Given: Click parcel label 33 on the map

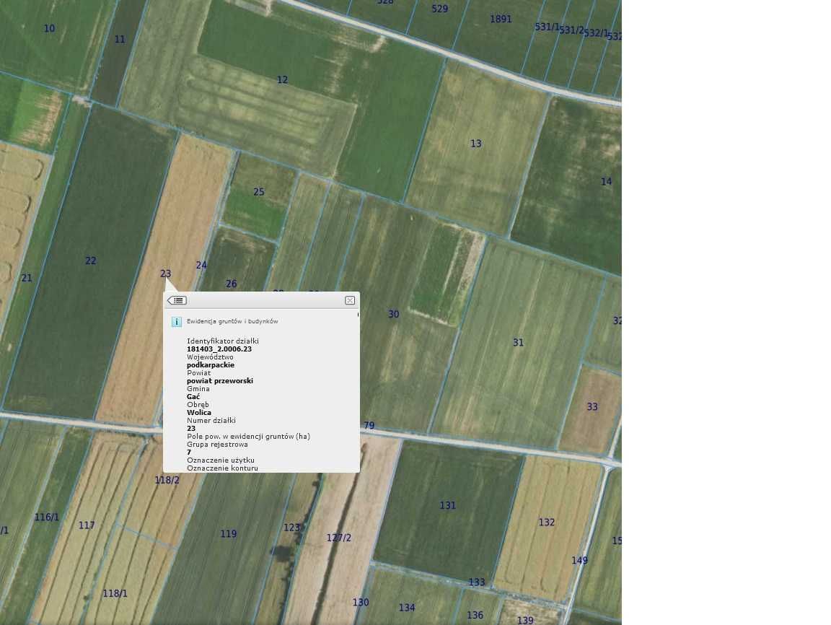Looking at the screenshot, I should click(592, 407).
